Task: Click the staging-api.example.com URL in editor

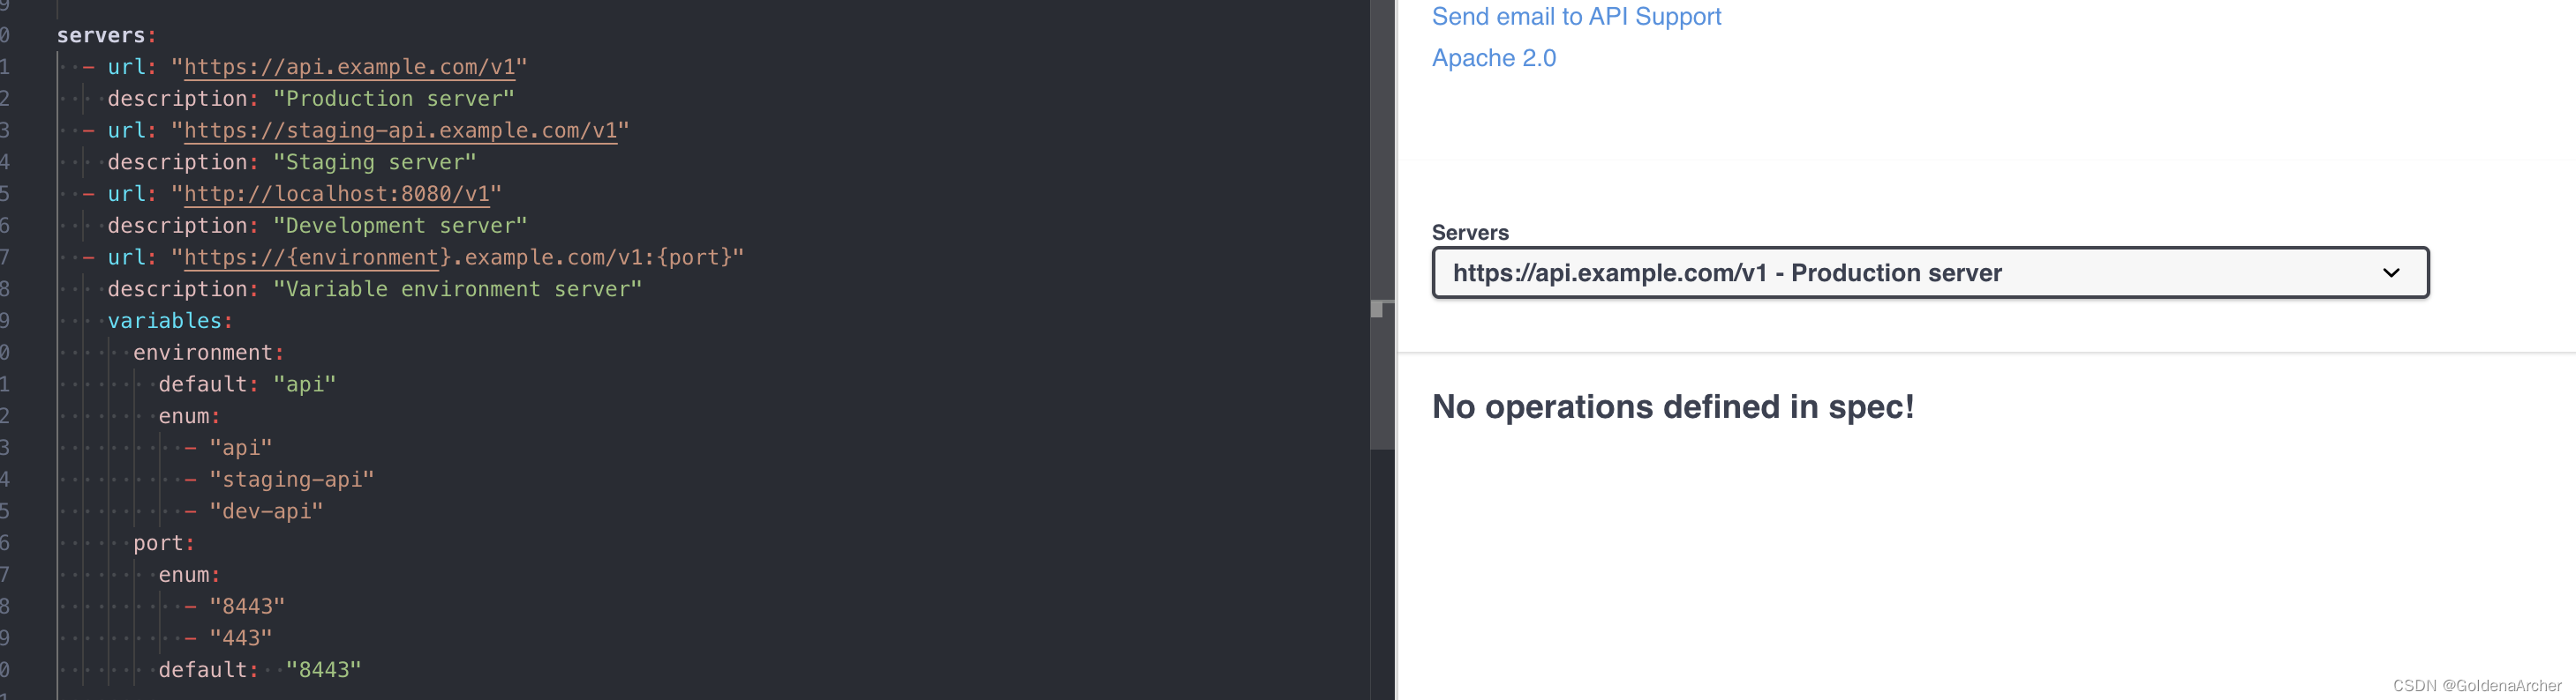Action: (x=401, y=130)
